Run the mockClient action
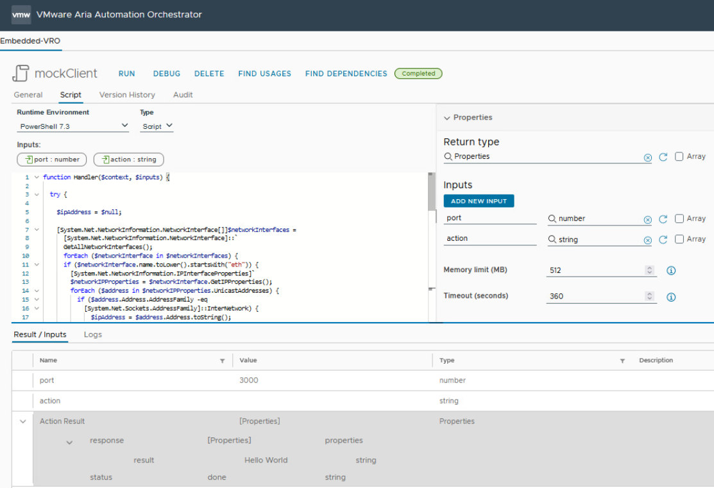The width and height of the screenshot is (714, 488). pos(126,74)
